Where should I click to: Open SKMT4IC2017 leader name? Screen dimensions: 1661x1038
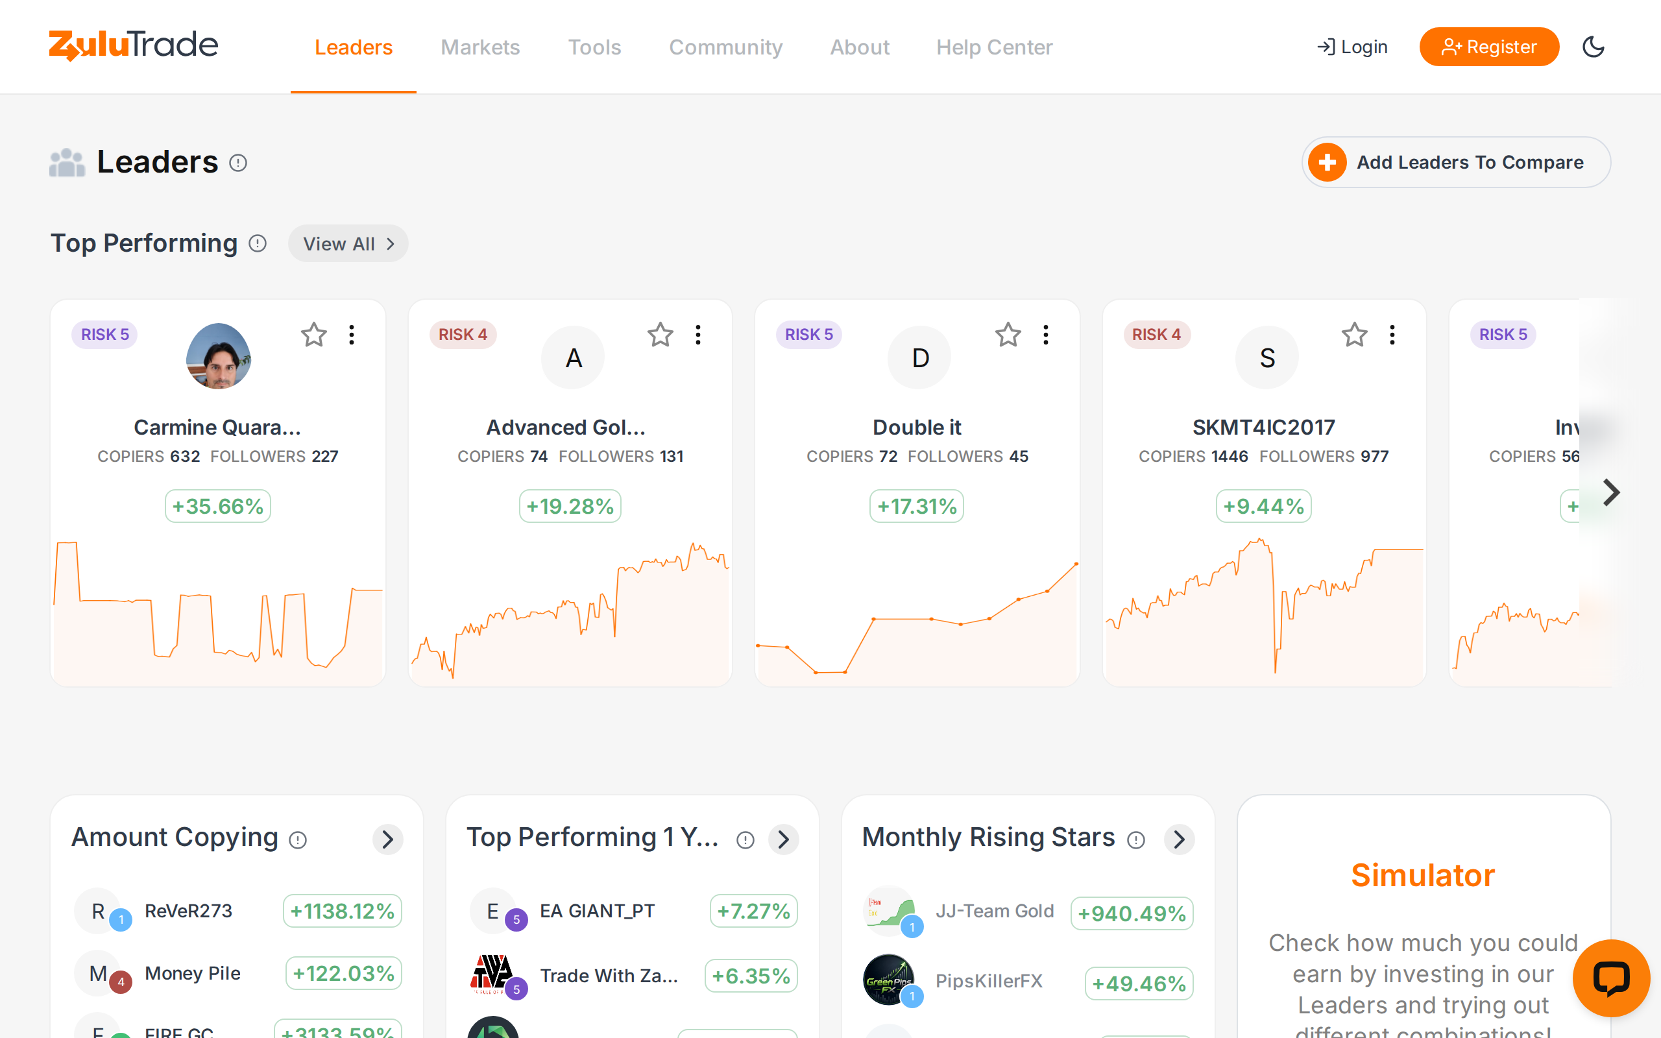point(1264,427)
